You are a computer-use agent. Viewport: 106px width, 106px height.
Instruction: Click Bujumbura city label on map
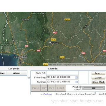click(20, 57)
